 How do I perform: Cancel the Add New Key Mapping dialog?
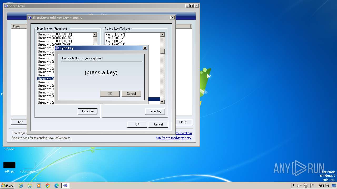pyautogui.click(x=158, y=124)
